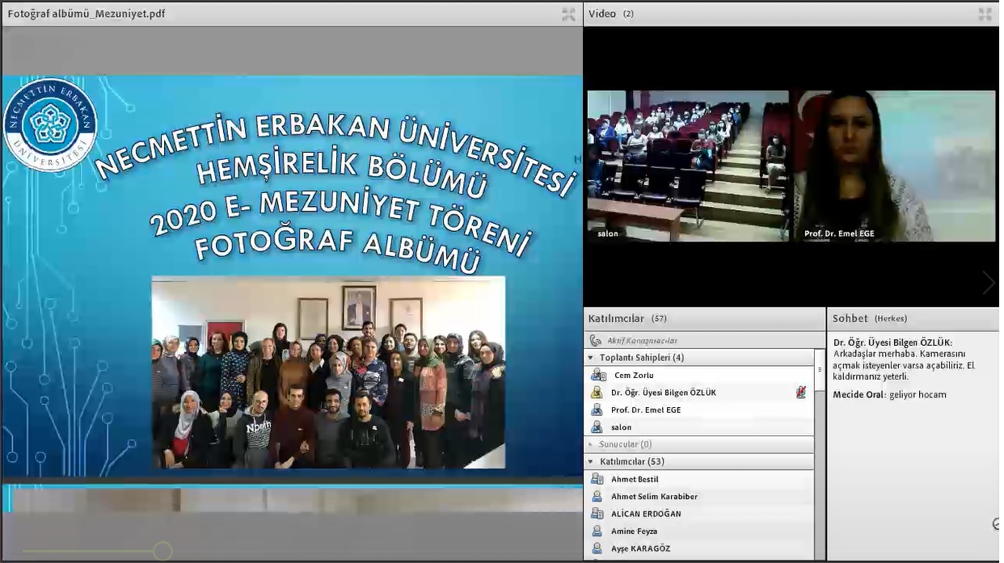Viewport: 1004px width, 563px height.
Task: Click the Necmettin Erbakan Üniversitesi logo
Action: pyautogui.click(x=50, y=124)
